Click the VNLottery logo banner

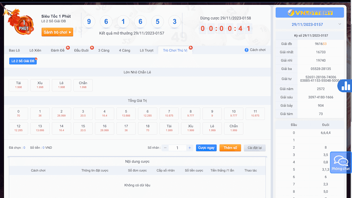(309, 12)
